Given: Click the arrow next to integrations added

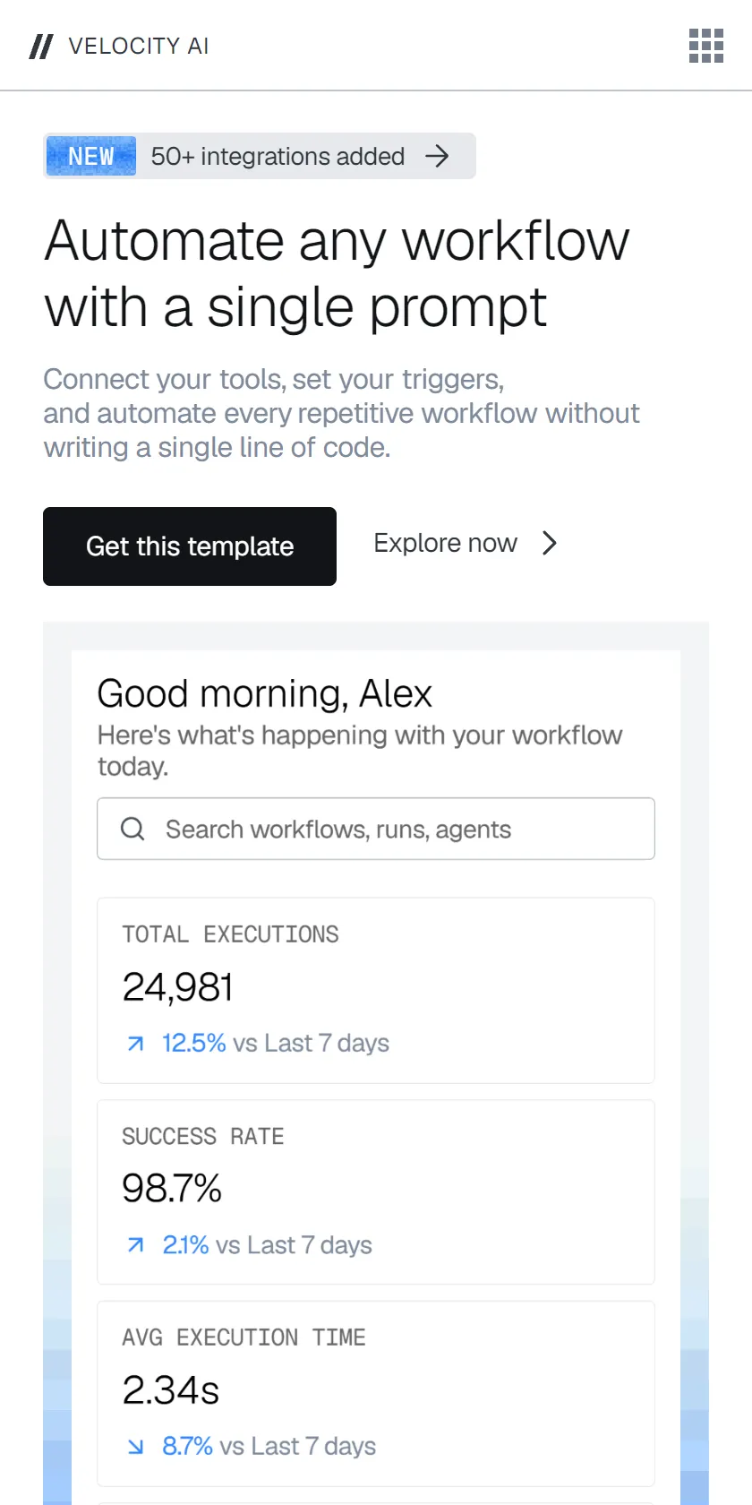Looking at the screenshot, I should tap(437, 157).
